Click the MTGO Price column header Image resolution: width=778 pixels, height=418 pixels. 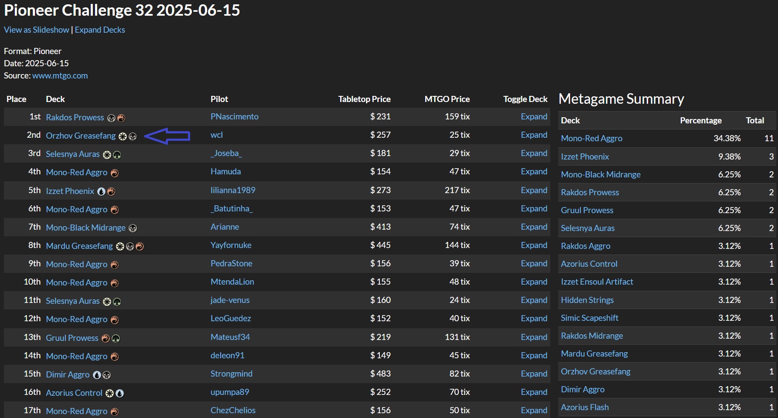click(x=447, y=99)
